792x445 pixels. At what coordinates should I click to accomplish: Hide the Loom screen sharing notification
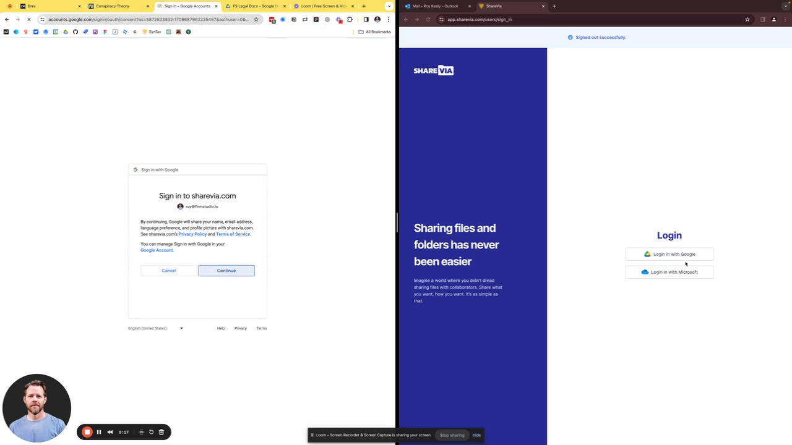(476, 435)
